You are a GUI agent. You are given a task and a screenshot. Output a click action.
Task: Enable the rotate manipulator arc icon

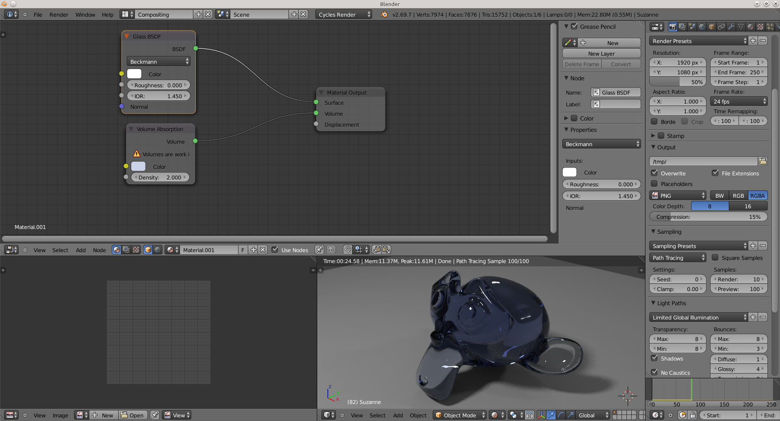561,415
